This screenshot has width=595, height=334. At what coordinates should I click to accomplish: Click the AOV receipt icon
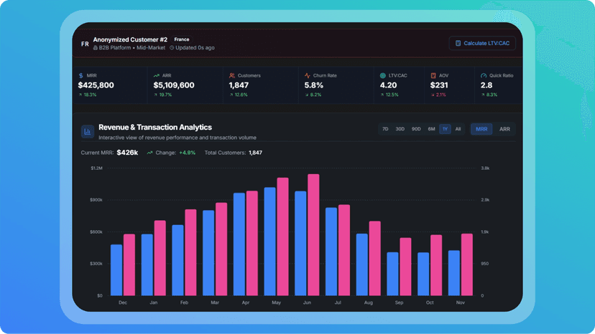pos(433,76)
